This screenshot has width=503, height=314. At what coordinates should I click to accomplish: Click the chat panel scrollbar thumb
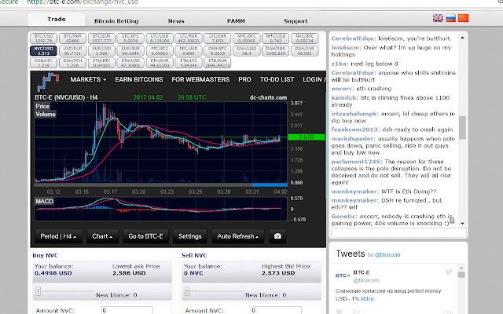(462, 127)
